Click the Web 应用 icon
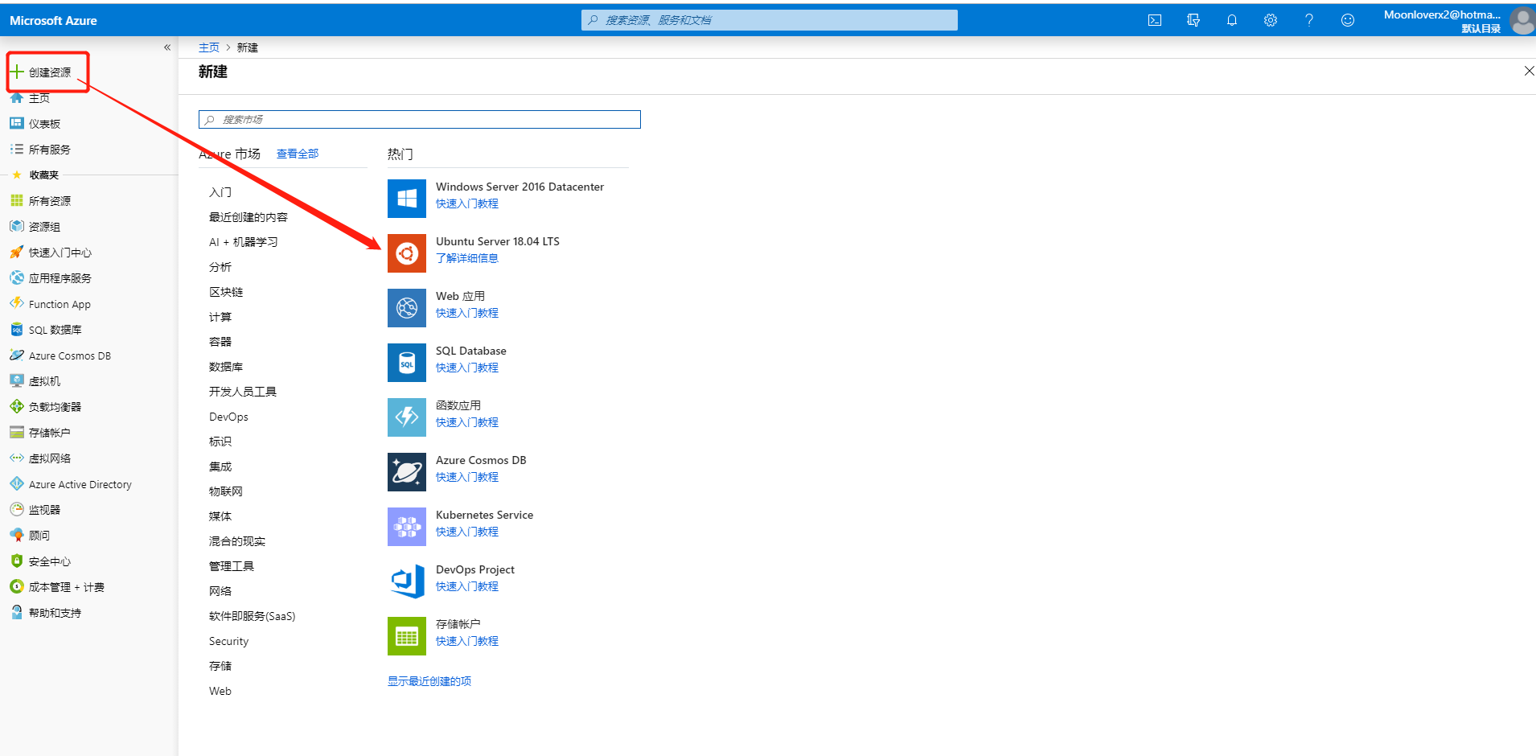This screenshot has width=1536, height=756. coord(407,308)
